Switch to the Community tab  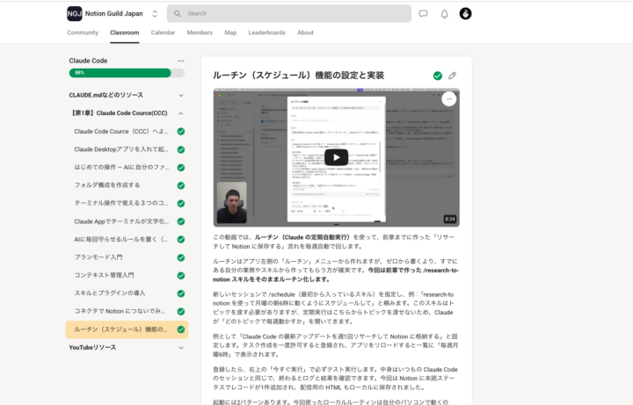click(x=83, y=33)
